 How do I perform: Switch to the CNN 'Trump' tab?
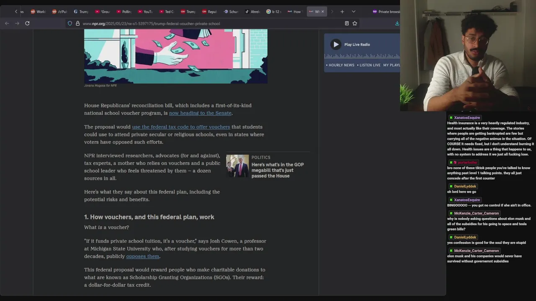click(x=188, y=12)
